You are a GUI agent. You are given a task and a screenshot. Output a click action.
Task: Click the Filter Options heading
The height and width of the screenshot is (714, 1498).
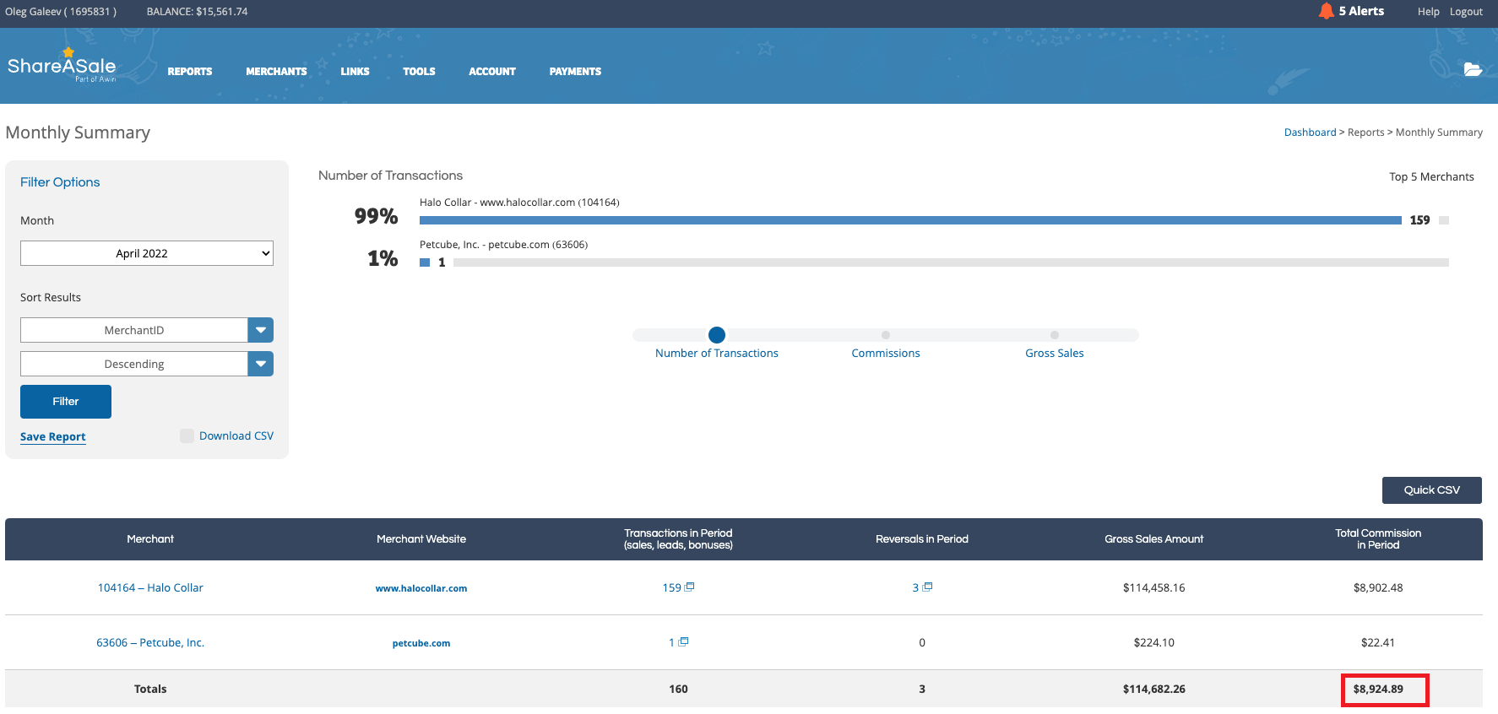point(60,182)
